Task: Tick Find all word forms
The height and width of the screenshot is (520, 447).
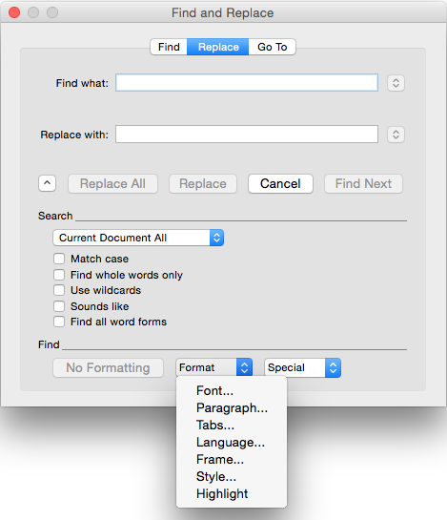Action: [x=59, y=322]
